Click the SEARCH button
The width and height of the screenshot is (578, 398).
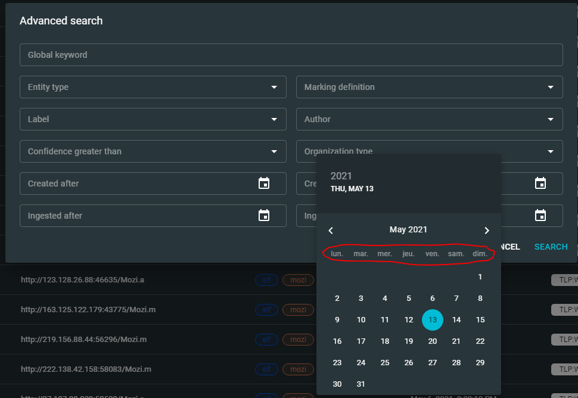point(551,247)
